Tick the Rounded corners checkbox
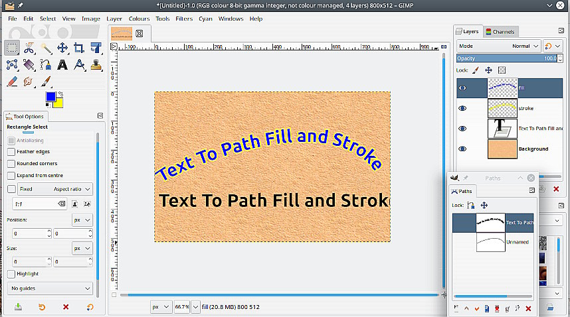570x317 pixels. coord(11,164)
